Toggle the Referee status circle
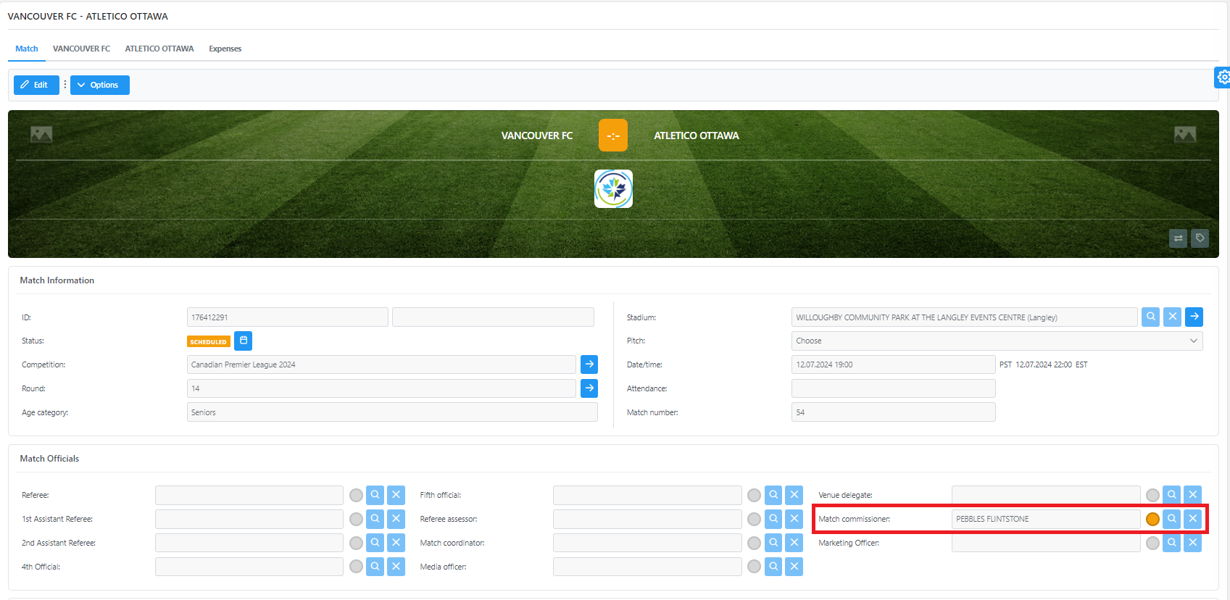The width and height of the screenshot is (1230, 600). [356, 496]
